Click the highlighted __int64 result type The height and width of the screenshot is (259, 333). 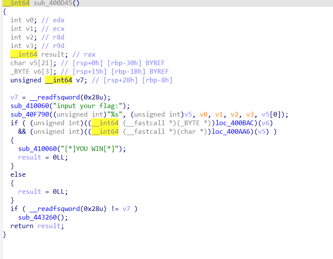pos(24,54)
